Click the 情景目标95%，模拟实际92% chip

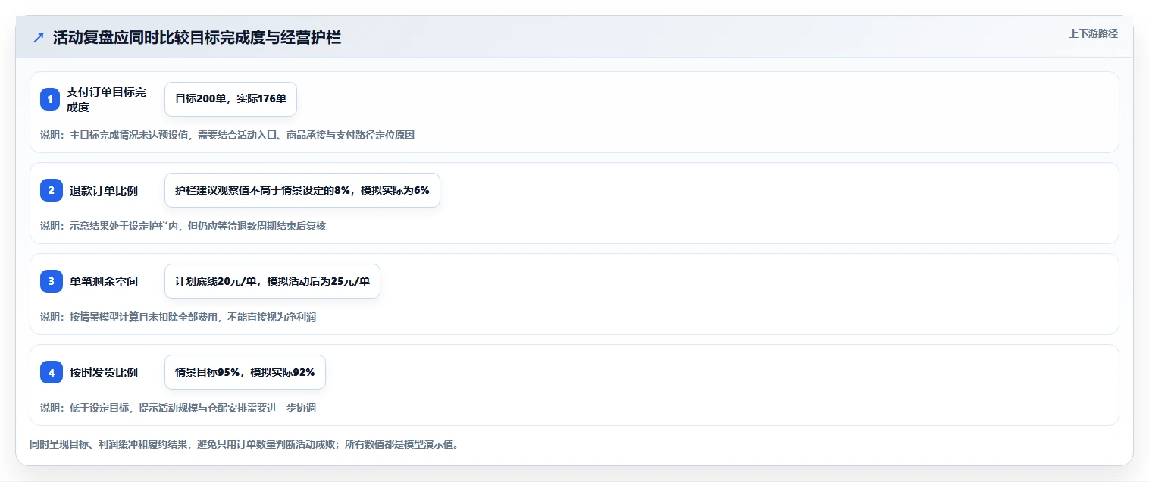(x=245, y=372)
